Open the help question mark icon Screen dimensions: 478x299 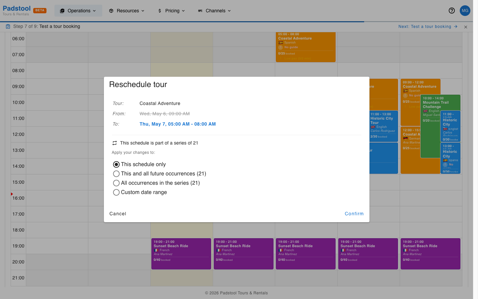(x=452, y=11)
